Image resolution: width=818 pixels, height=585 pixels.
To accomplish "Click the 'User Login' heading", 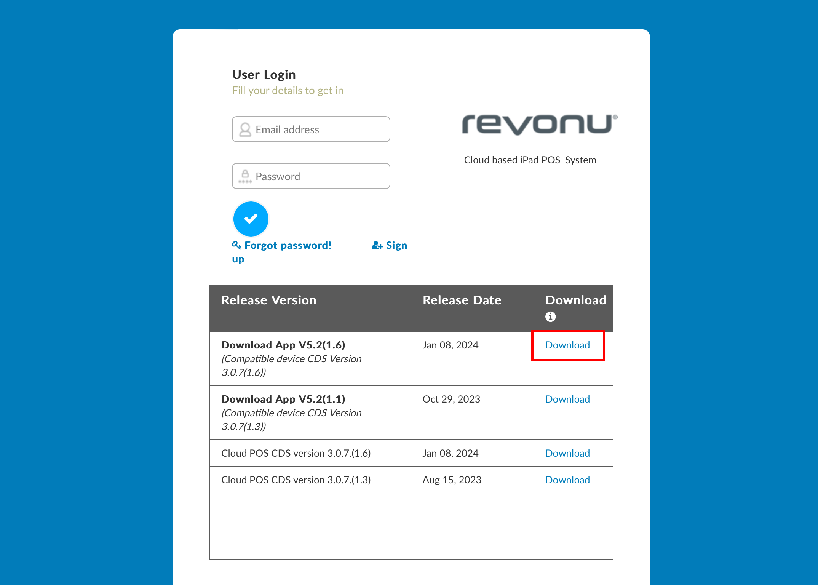I will (x=264, y=75).
